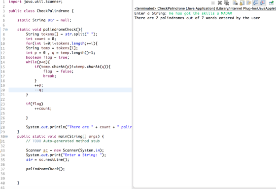Click 'Scanner sc = new Scanner(System.in);' line
Screen dimensions: 276x189
click(65, 151)
